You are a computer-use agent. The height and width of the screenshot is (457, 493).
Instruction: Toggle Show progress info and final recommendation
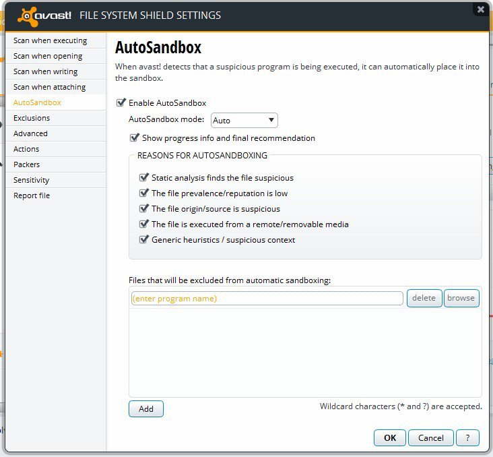[x=135, y=138]
